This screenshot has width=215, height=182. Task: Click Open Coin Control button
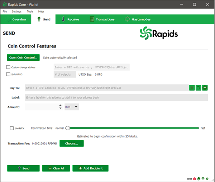tap(23, 57)
